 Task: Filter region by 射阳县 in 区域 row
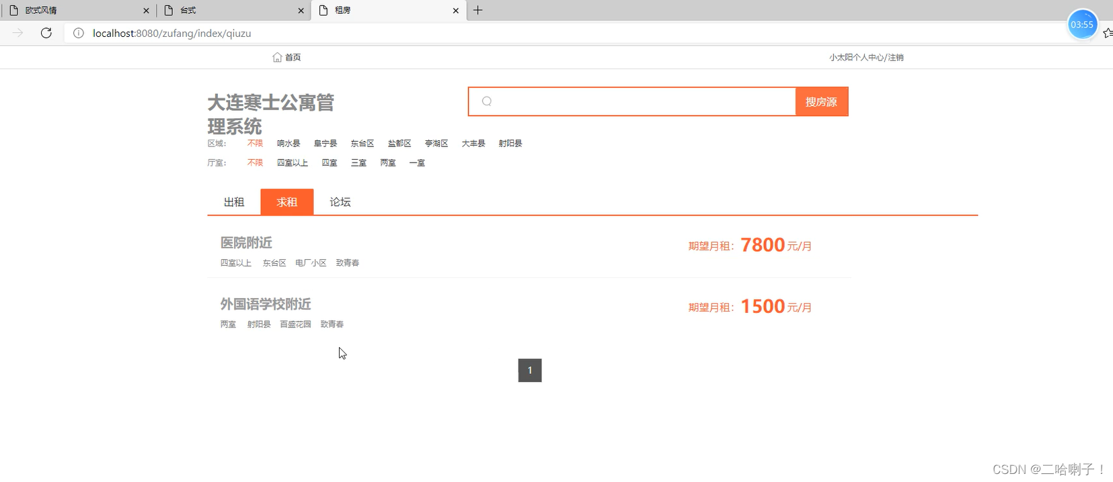[510, 143]
